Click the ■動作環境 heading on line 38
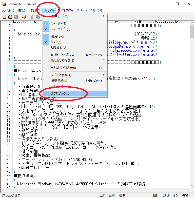The height and width of the screenshot is (198, 195). click(24, 176)
